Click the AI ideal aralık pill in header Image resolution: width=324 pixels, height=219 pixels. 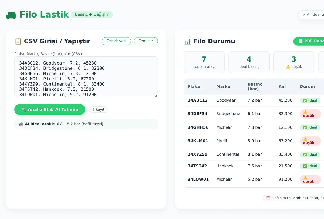click(x=311, y=15)
